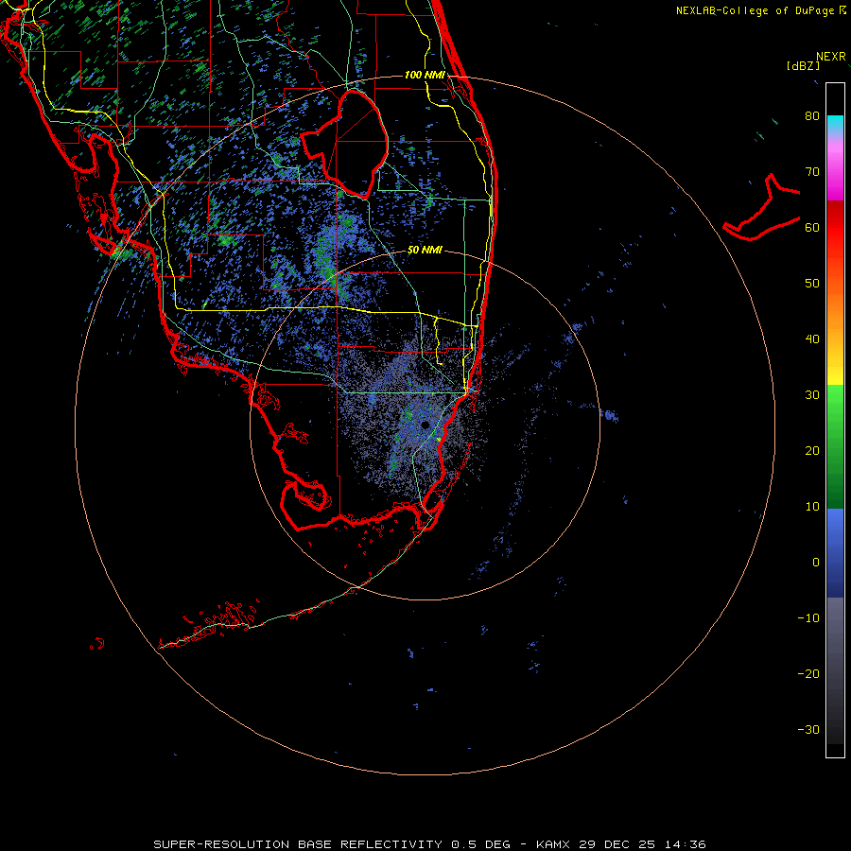Click the [dBZ] units label

point(803,65)
